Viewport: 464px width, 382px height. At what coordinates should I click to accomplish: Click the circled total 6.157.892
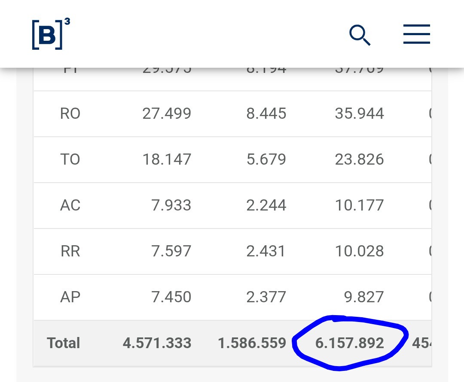[x=349, y=343]
